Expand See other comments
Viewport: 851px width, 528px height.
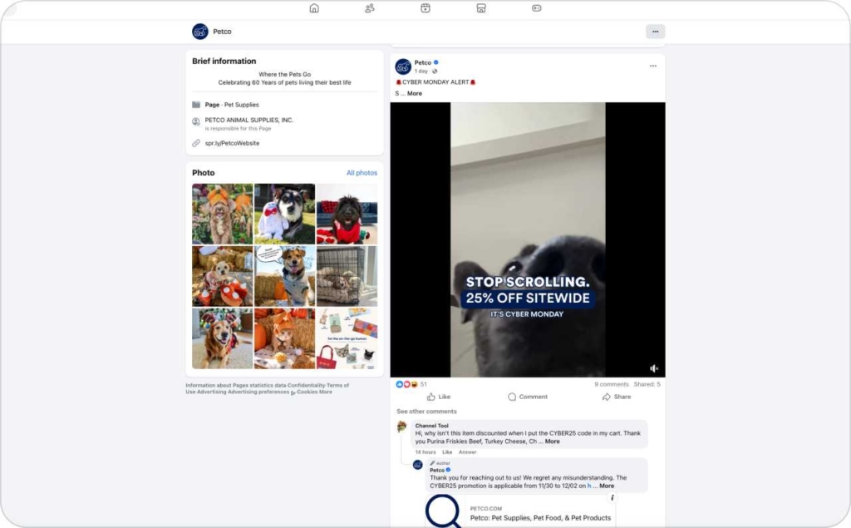[425, 411]
